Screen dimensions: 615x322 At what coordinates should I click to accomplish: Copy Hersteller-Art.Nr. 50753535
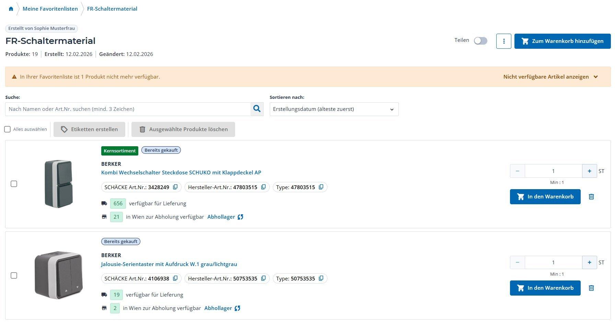pos(263,278)
